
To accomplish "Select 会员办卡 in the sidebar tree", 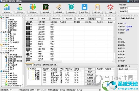I will coord(11,36).
